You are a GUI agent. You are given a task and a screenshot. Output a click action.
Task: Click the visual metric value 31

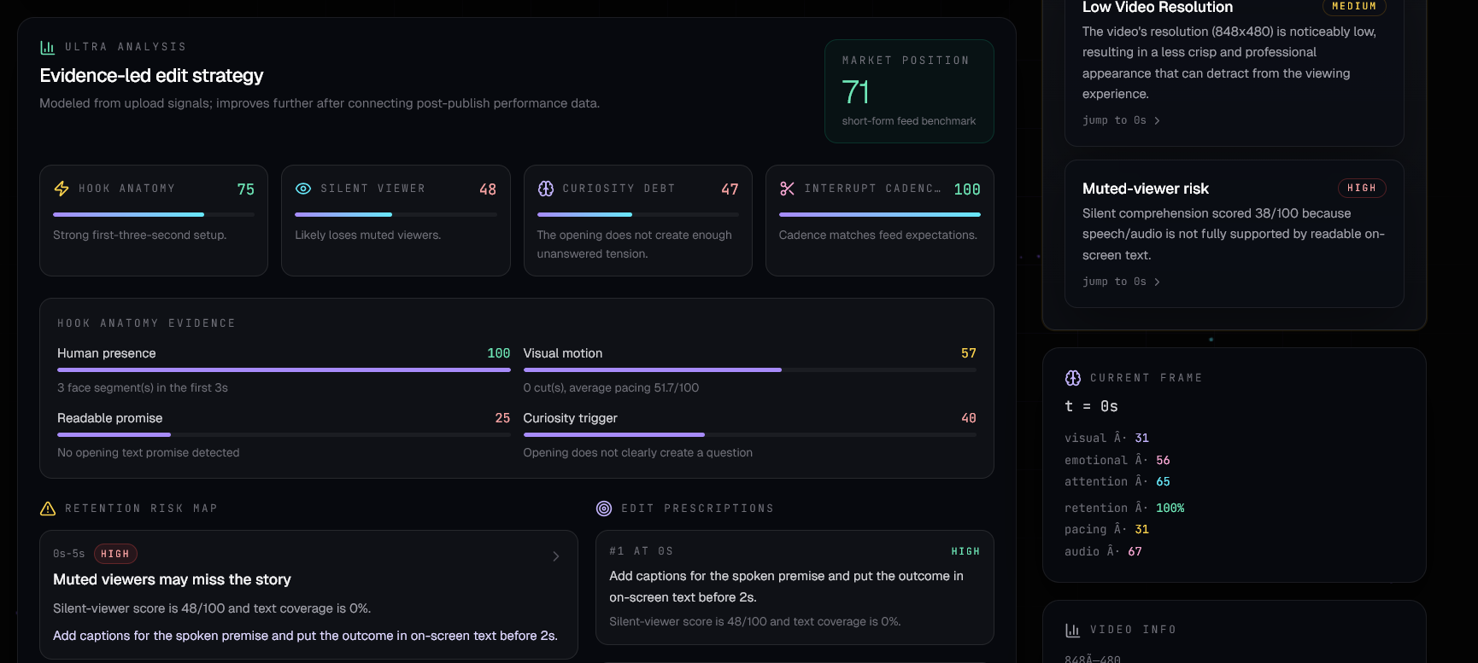point(1142,438)
